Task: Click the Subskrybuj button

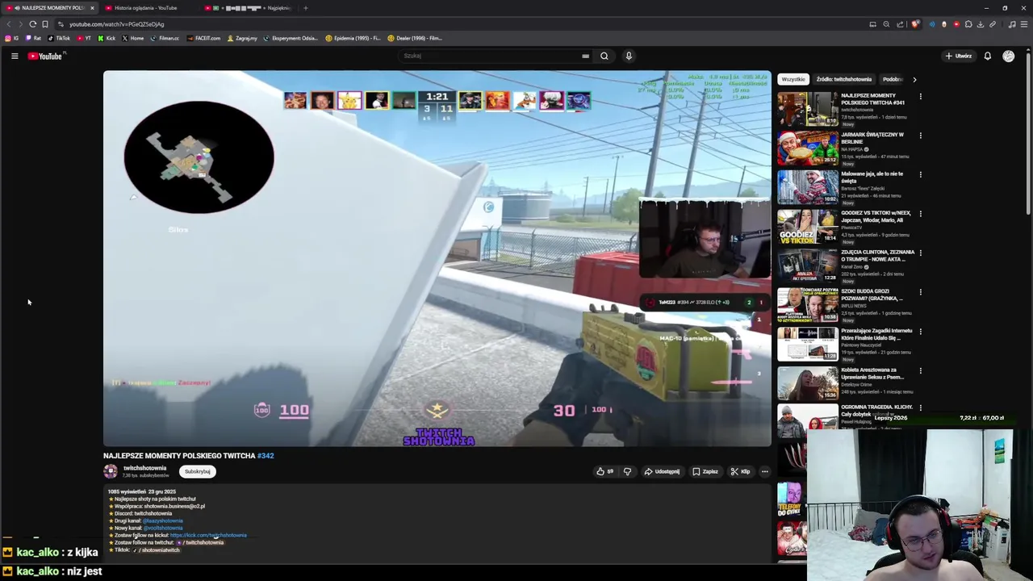Action: coord(198,471)
